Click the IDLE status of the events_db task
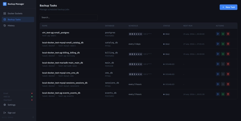The width and height of the screenshot is (241, 121). pos(166,94)
